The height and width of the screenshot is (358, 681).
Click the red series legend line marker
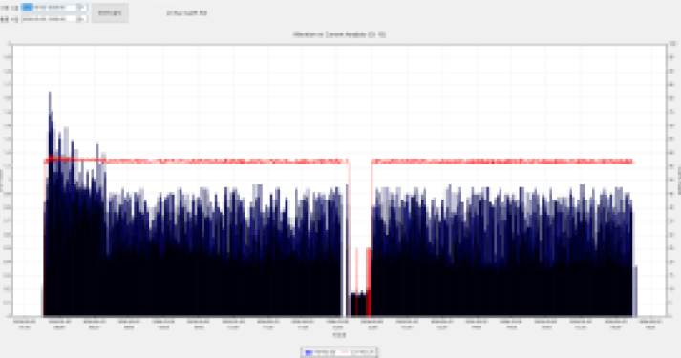(346, 352)
